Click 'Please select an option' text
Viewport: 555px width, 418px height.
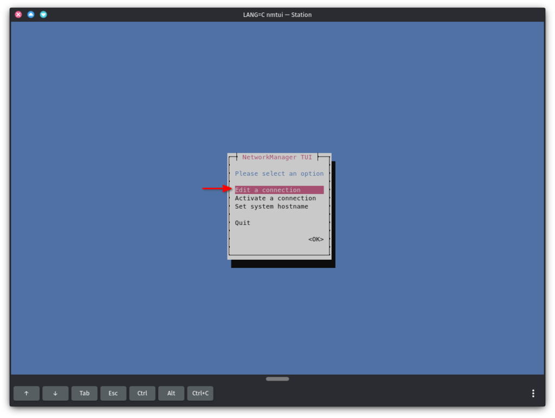[x=279, y=173]
